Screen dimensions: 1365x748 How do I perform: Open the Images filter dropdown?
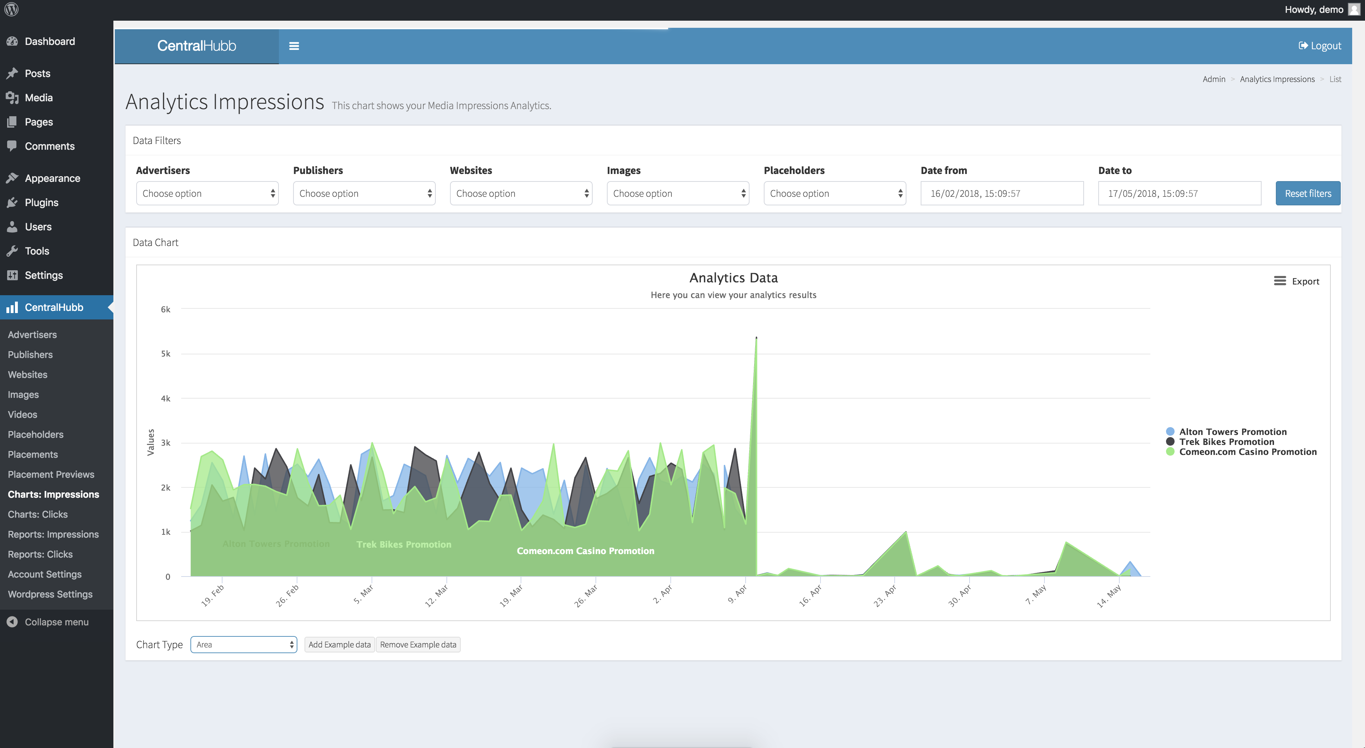[x=678, y=193]
